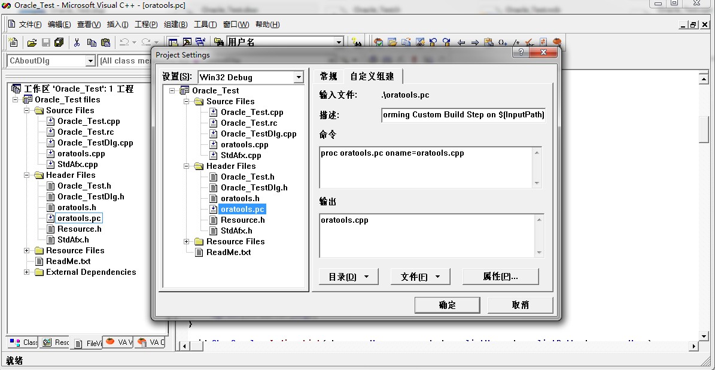Collapse Header Files in Project Settings tree
715x370 pixels.
click(187, 166)
